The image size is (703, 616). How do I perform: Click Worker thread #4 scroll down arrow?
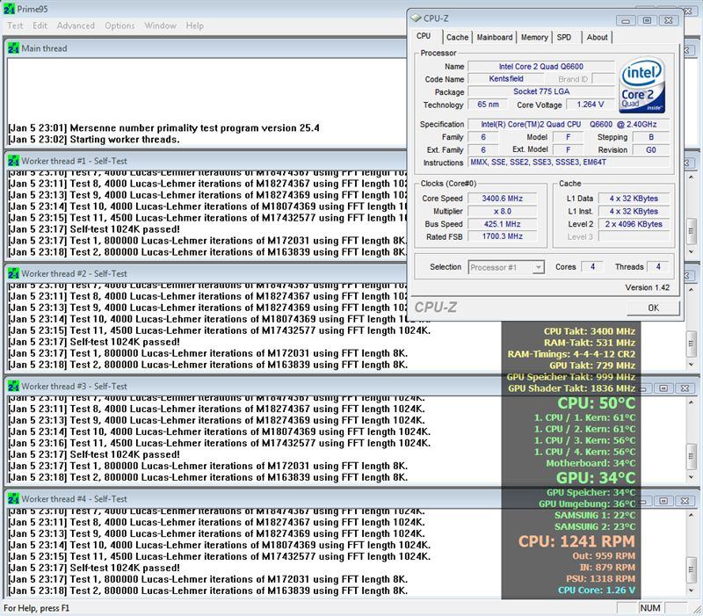[x=691, y=590]
